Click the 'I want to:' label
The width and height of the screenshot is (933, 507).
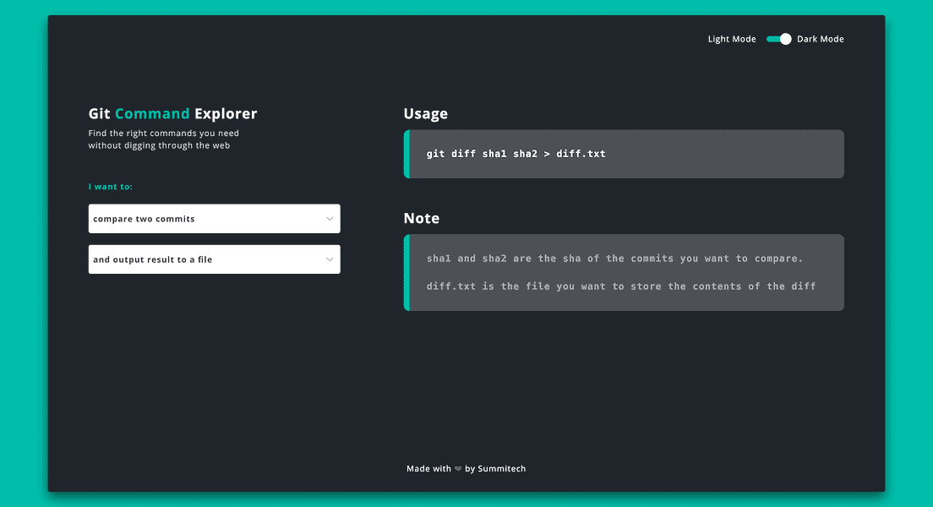click(111, 187)
